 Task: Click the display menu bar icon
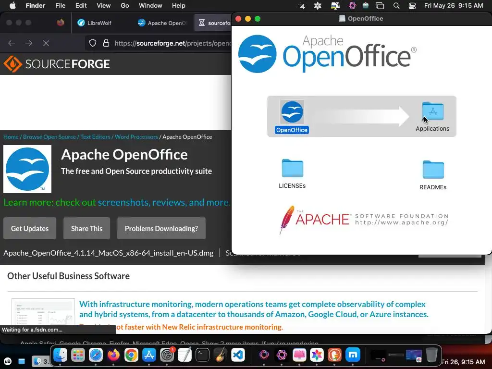coord(335,6)
